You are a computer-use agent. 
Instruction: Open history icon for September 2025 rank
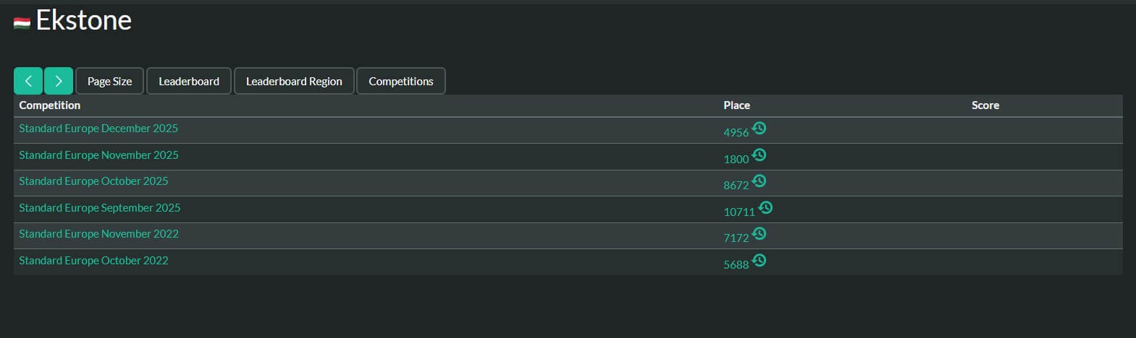(765, 208)
